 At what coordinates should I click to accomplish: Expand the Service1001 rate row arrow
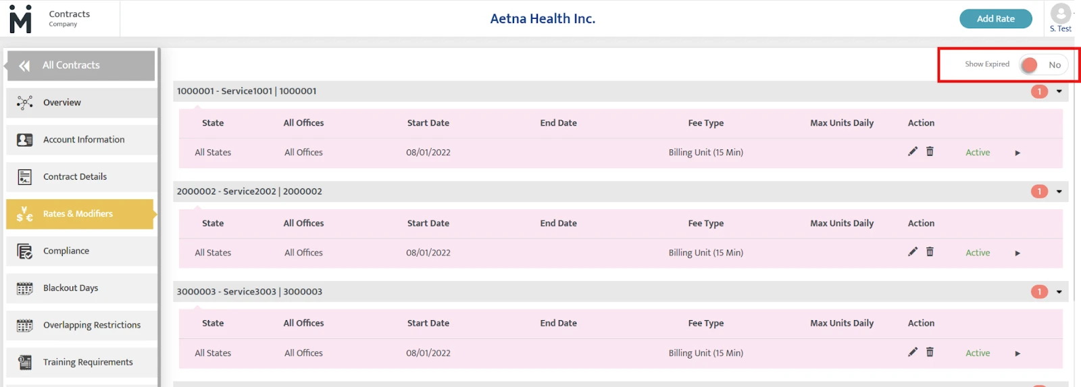1017,153
